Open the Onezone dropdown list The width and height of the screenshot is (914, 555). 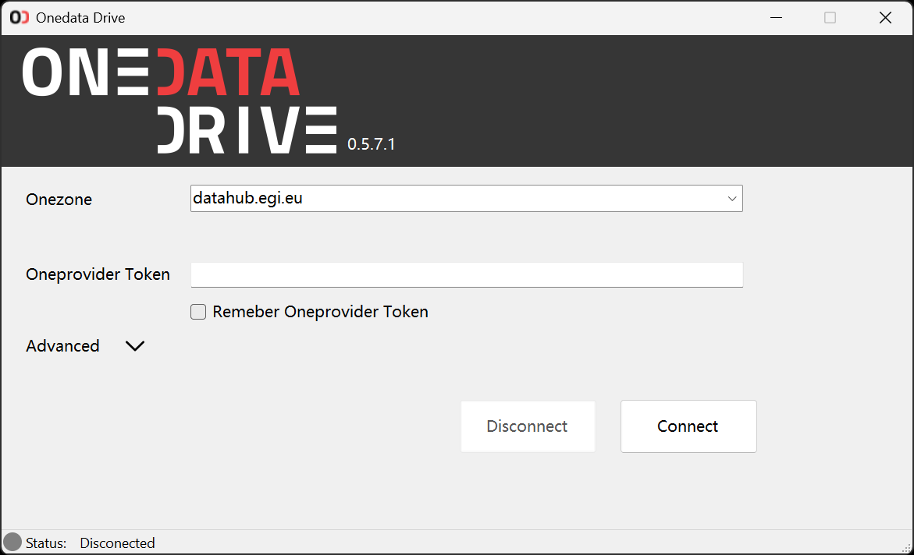click(x=732, y=199)
